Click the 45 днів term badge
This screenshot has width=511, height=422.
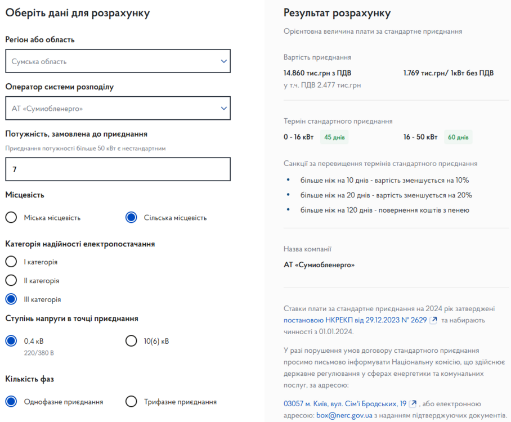pos(334,137)
